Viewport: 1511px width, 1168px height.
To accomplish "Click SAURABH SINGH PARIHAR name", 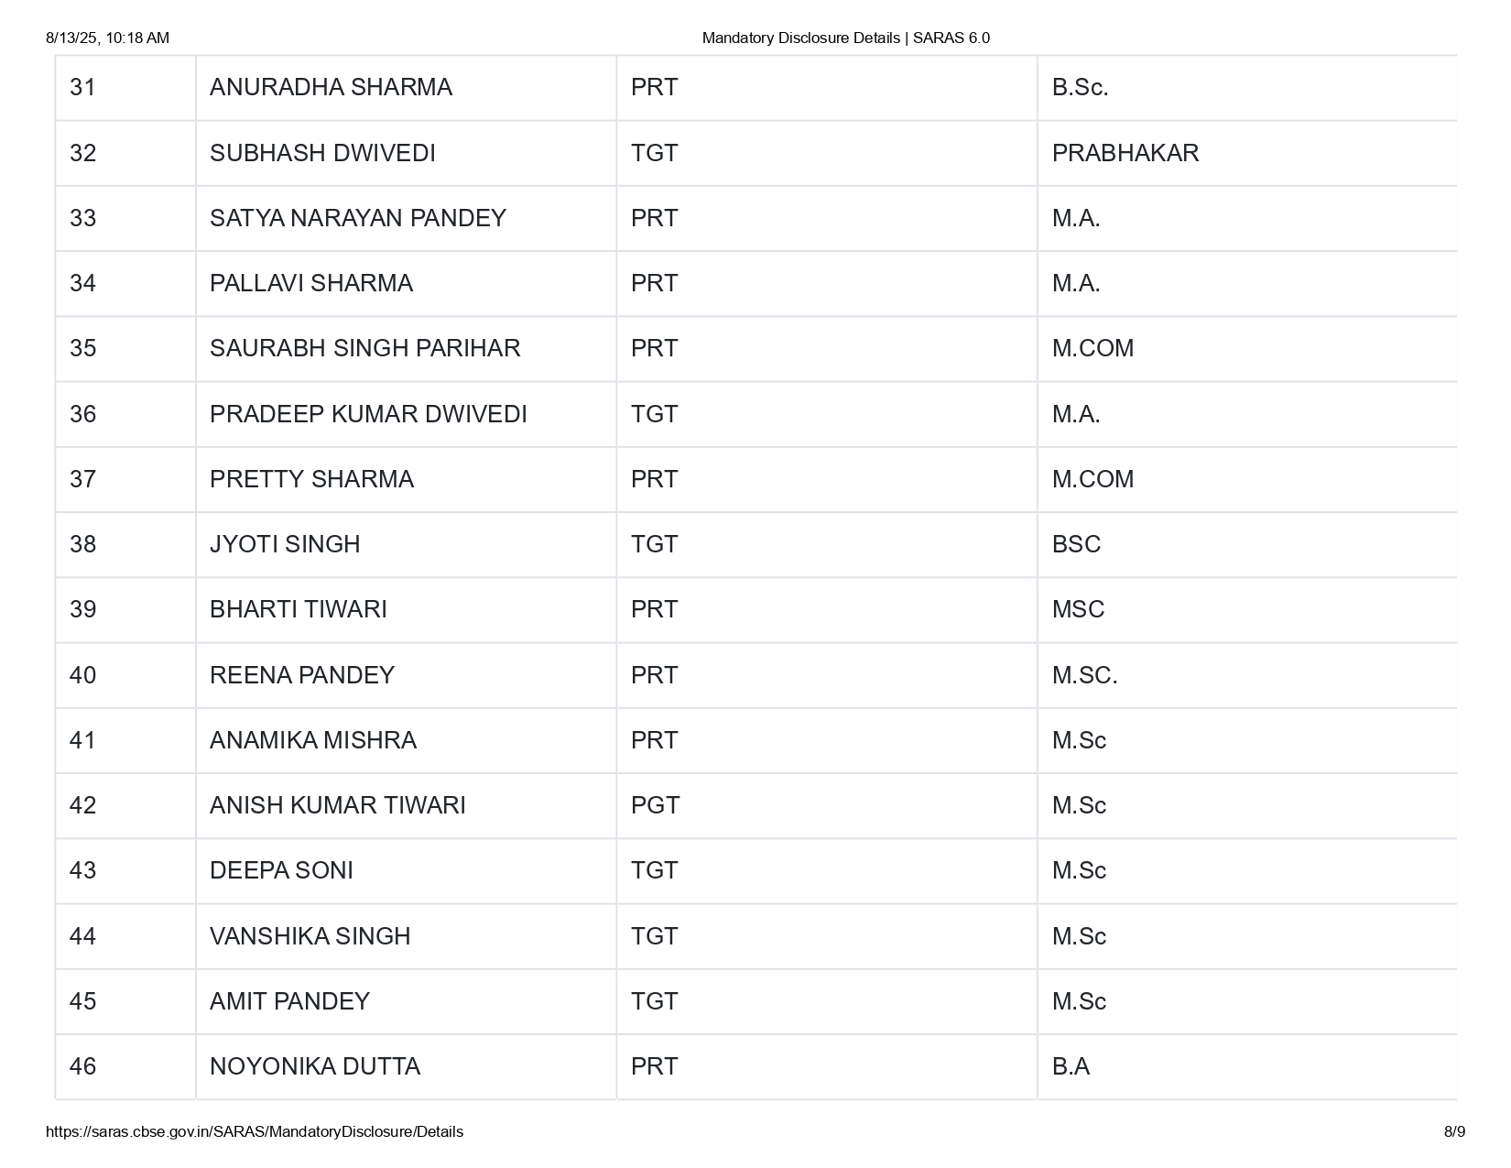I will pos(364,348).
